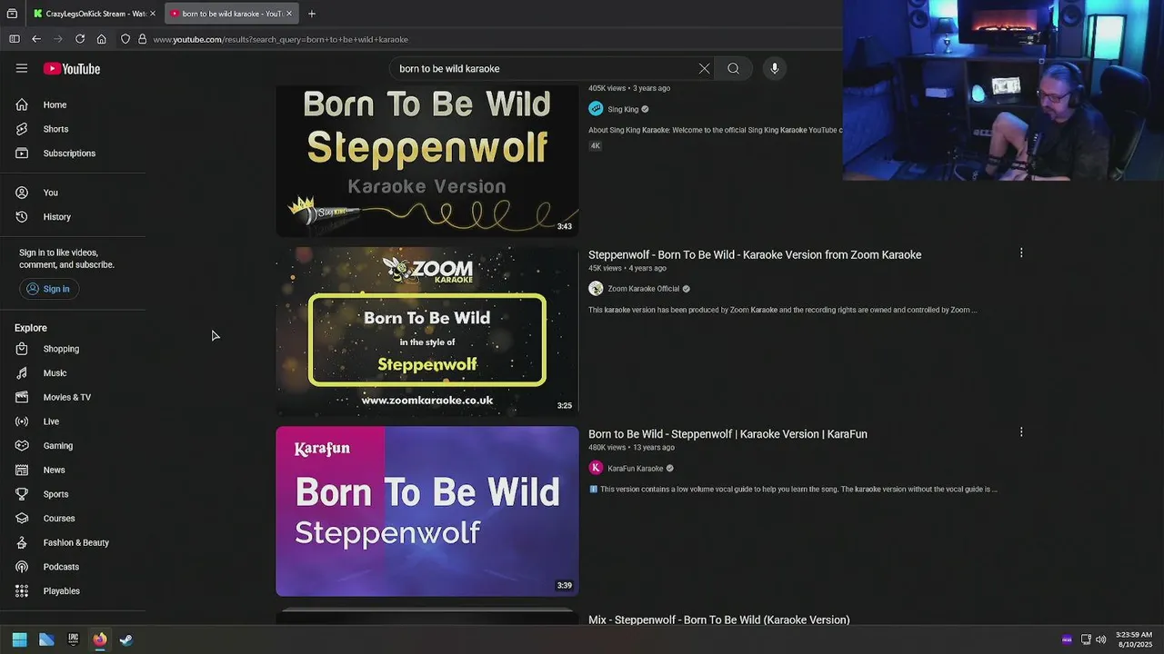
Task: Open Mix Steppenwolf Karaoke Version title
Action: coord(719,619)
